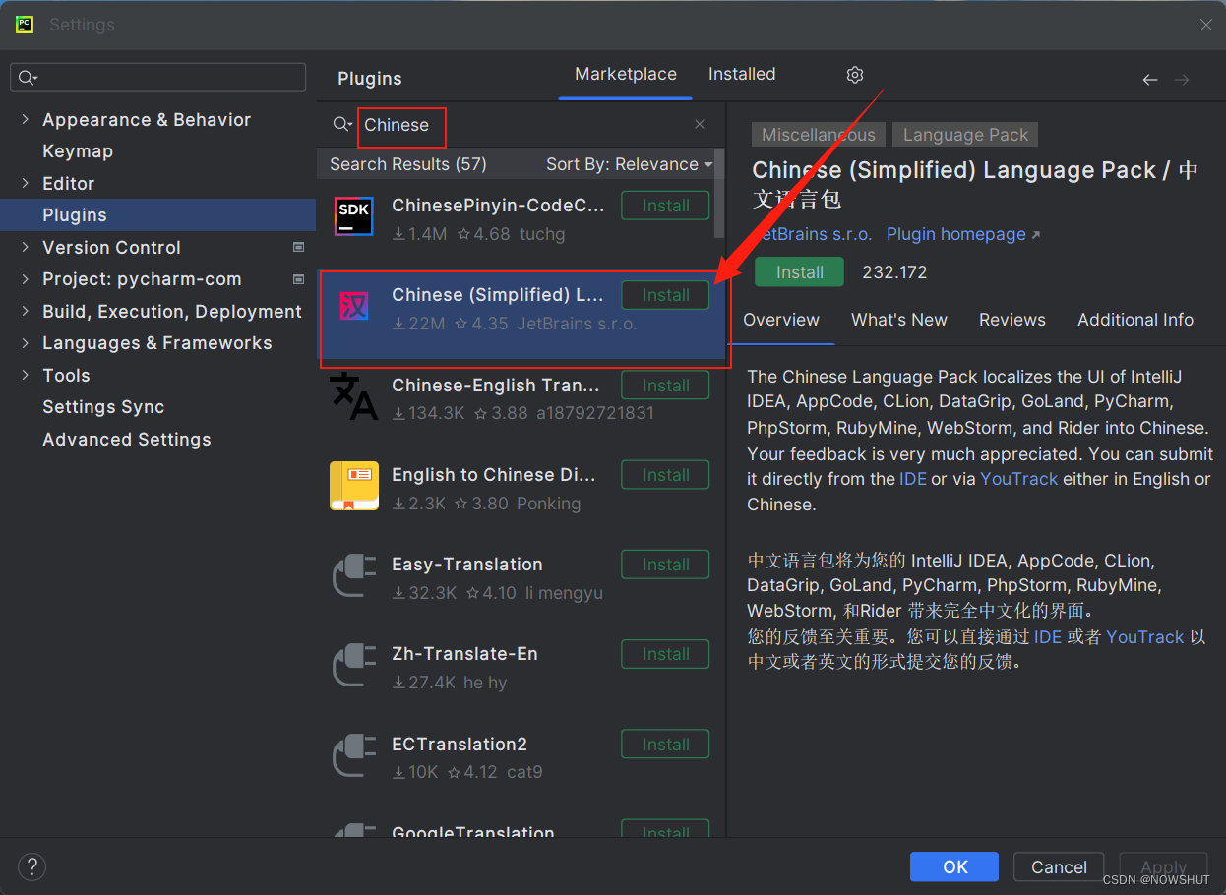Install Chinese (Simplified) Language Pack in list

(665, 295)
